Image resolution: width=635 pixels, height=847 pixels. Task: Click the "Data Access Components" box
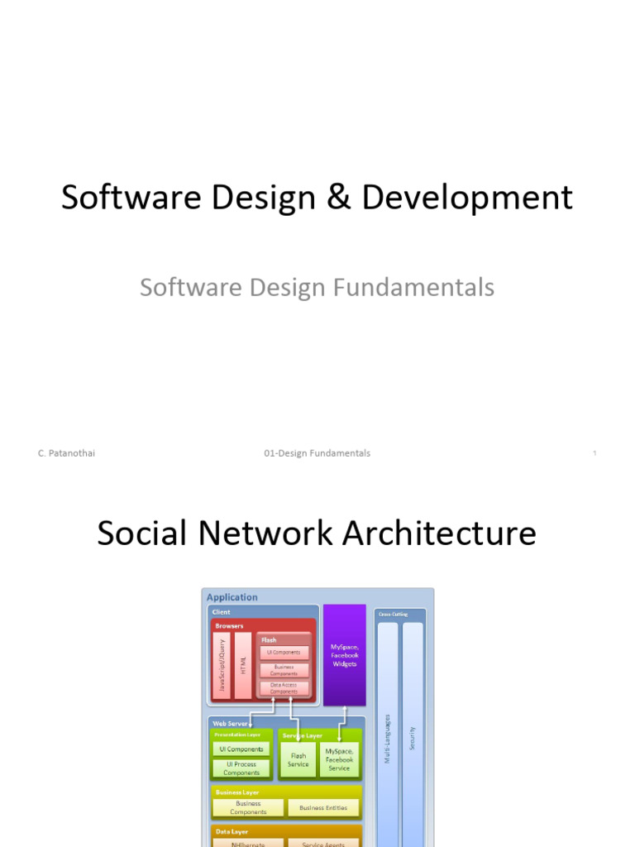click(x=284, y=688)
